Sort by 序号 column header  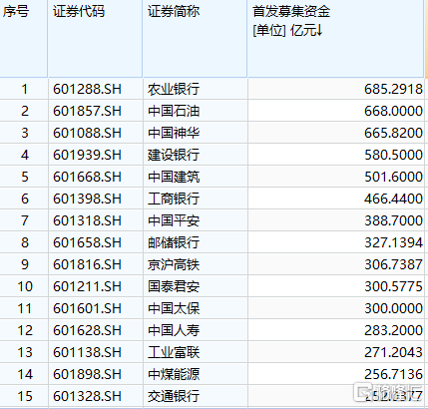(x=23, y=38)
